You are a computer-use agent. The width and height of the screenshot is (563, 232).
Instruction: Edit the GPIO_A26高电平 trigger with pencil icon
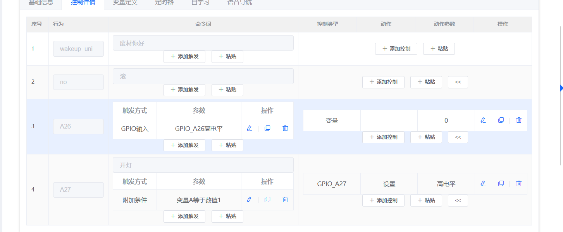(x=249, y=128)
